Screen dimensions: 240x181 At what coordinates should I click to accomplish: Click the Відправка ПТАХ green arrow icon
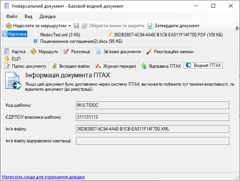pos(144,66)
